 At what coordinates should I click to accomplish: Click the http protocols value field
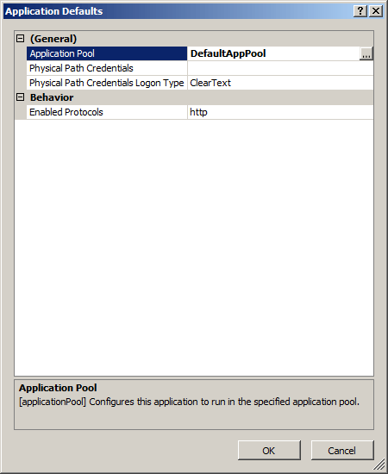pos(280,112)
